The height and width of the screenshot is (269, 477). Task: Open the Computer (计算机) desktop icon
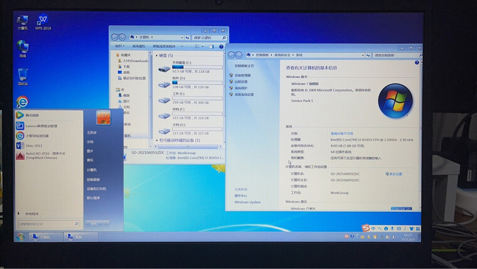tap(23, 23)
